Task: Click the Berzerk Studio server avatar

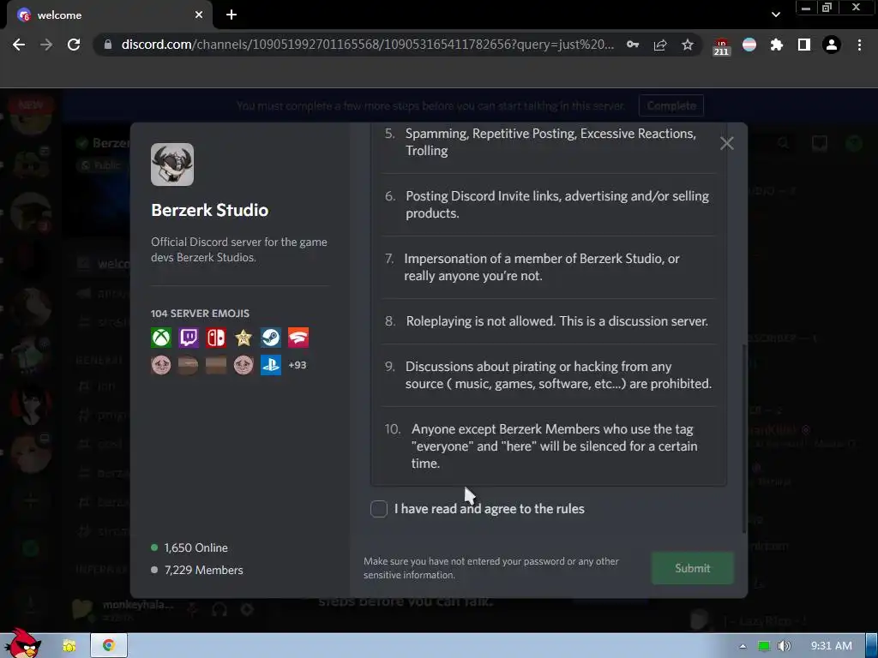Action: 172,164
